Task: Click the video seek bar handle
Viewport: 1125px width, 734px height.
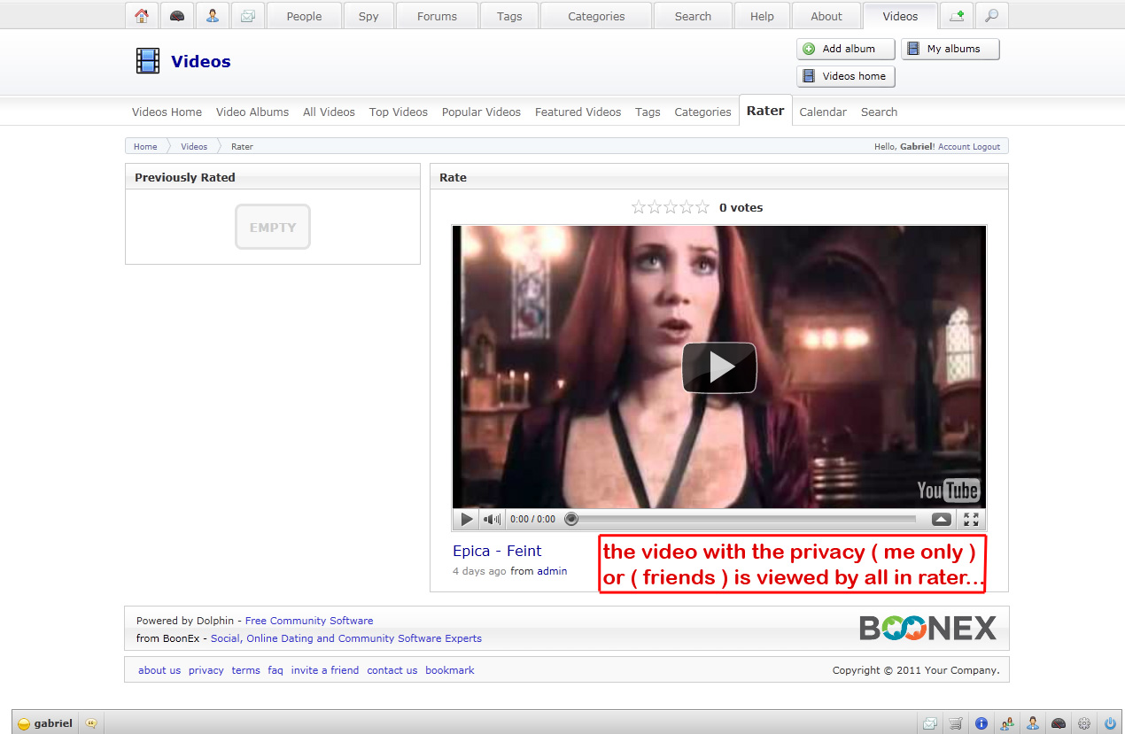Action: tap(571, 520)
